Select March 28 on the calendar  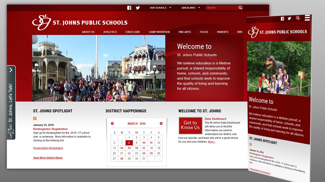[x=122, y=159]
